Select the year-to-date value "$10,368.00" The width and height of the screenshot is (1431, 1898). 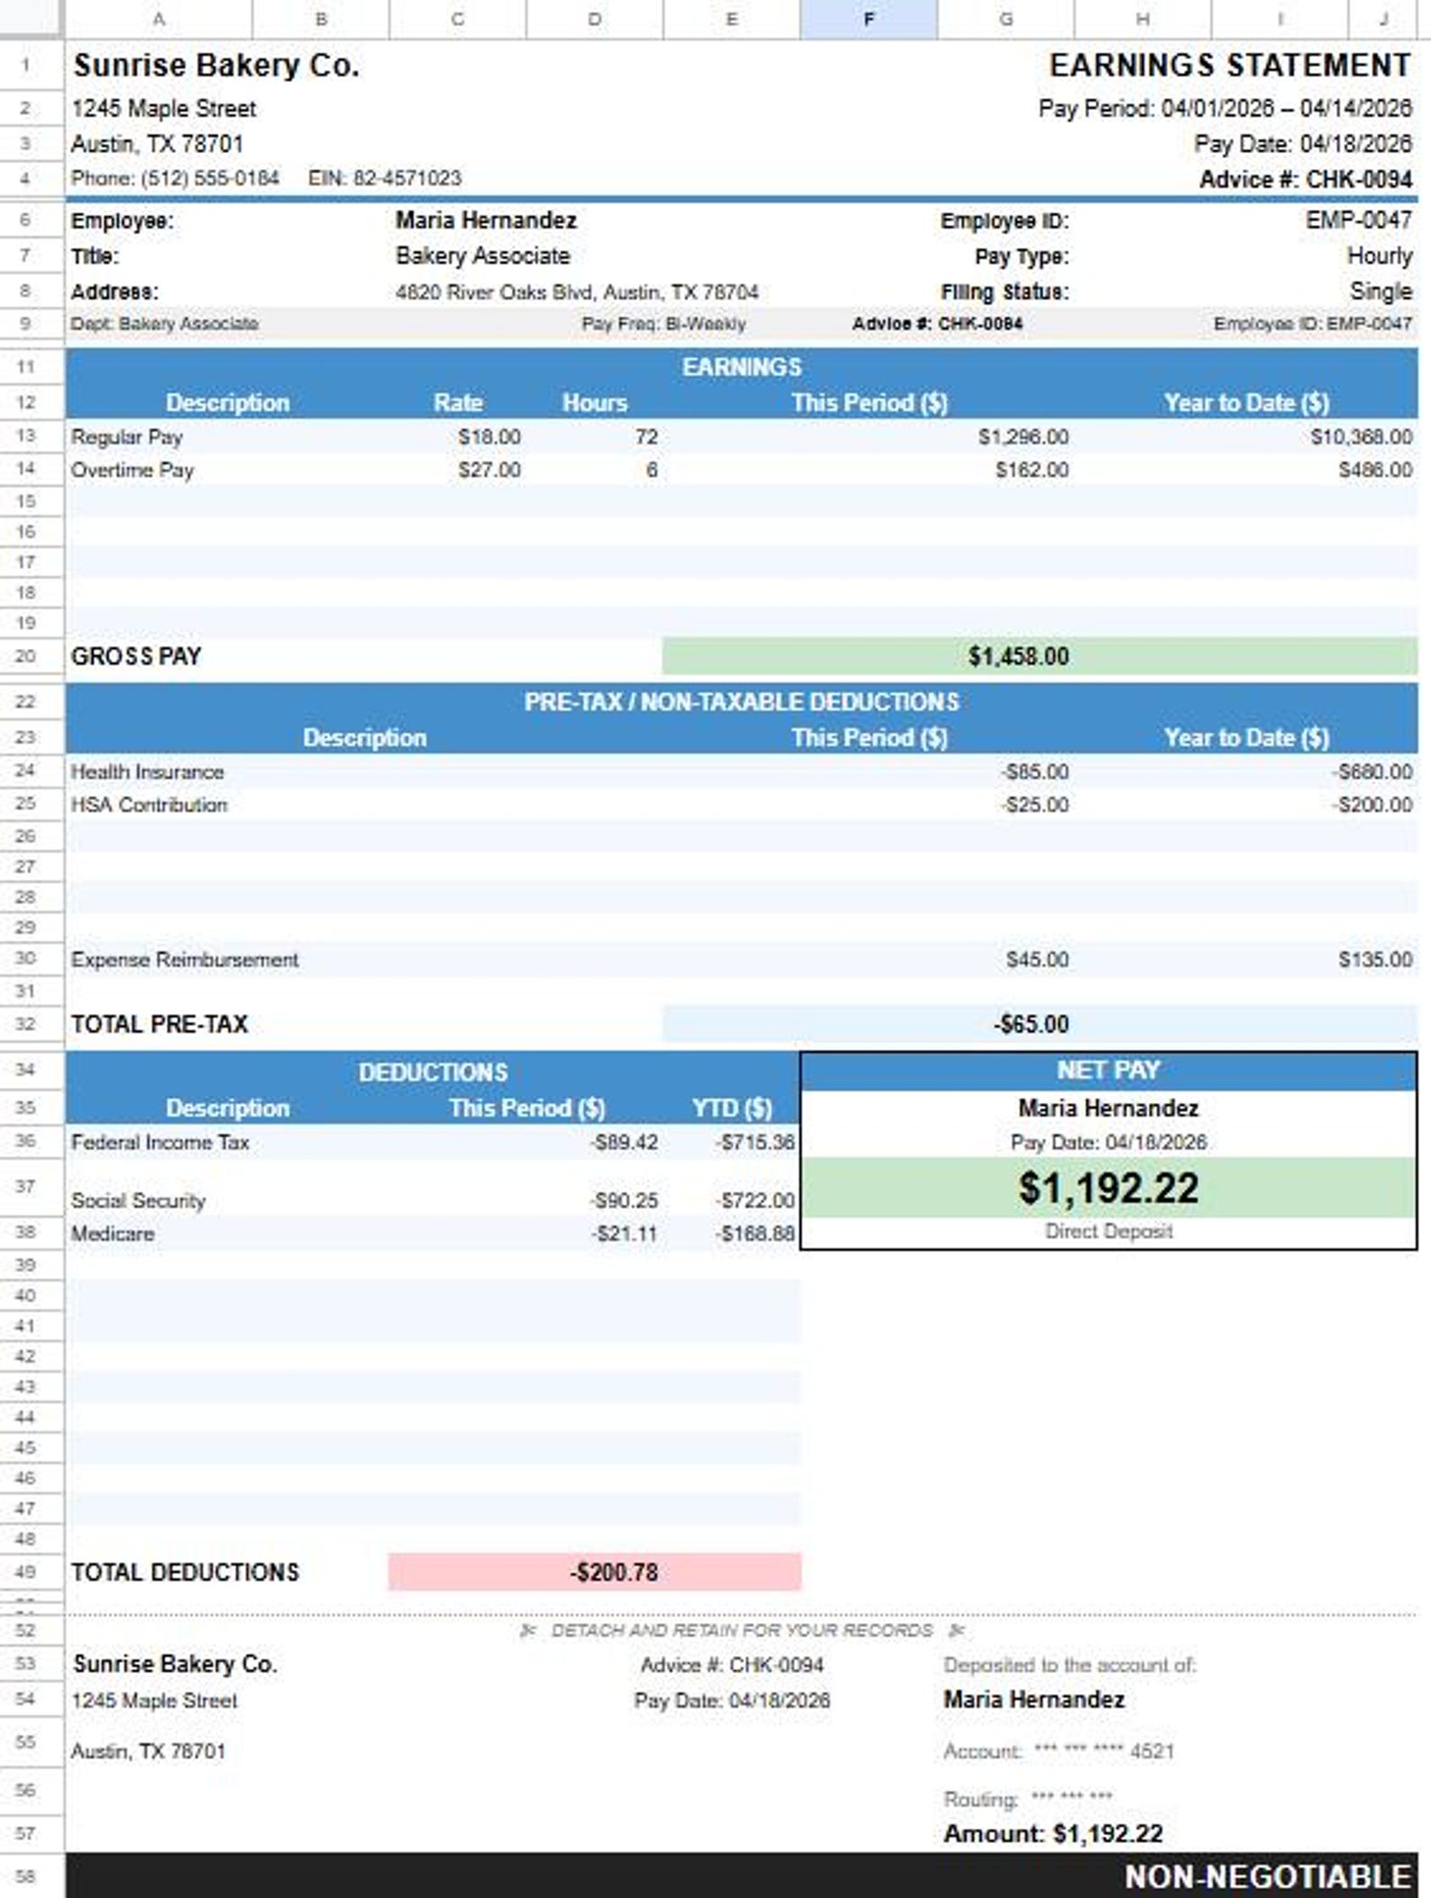coord(1362,437)
